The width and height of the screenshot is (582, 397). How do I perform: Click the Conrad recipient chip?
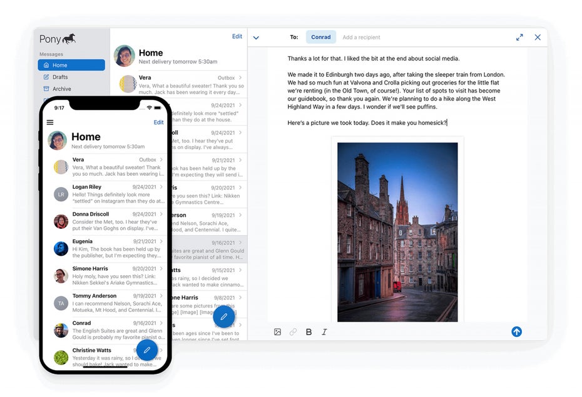320,37
